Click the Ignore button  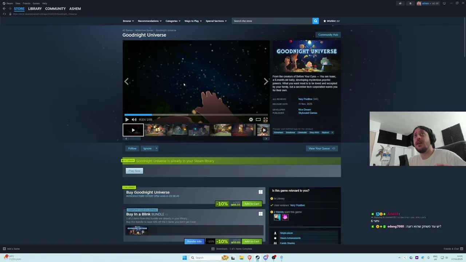(x=147, y=148)
